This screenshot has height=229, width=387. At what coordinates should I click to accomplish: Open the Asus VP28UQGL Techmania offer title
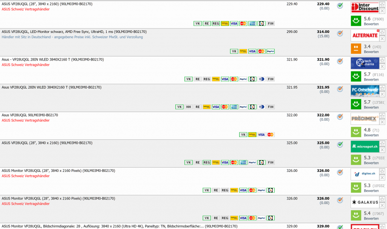(x=53, y=59)
